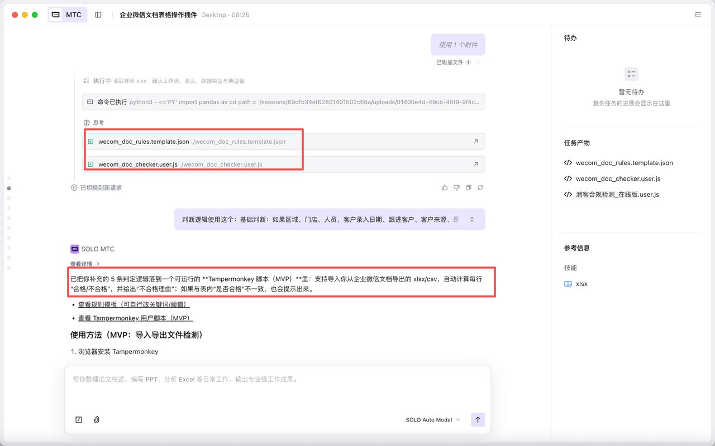Copy the response with the copy icon
The height and width of the screenshot is (446, 715).
(469, 188)
